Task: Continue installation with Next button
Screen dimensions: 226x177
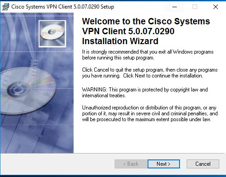Action: (164, 164)
